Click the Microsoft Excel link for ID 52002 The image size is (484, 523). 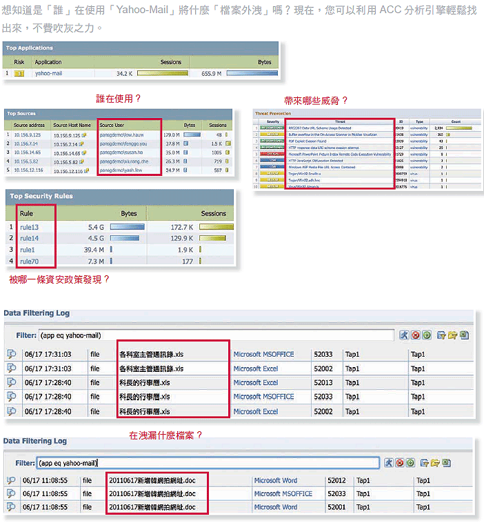tap(256, 368)
